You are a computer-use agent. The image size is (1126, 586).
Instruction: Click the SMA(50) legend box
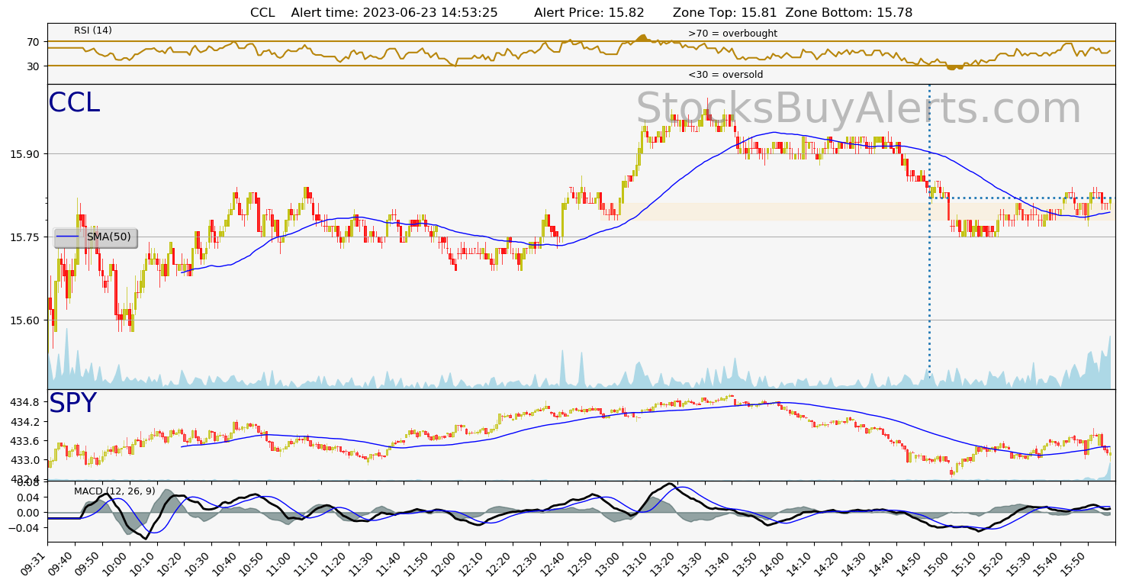96,237
